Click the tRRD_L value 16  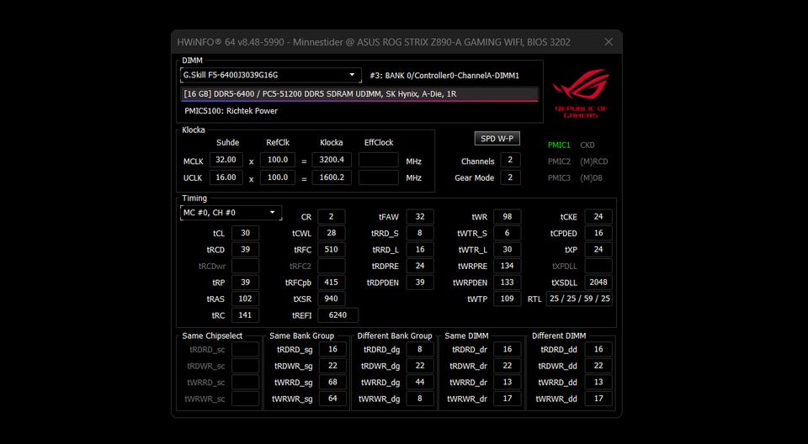[420, 249]
